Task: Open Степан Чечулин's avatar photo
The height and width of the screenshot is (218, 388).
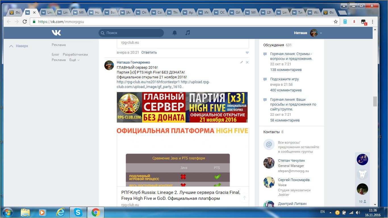Action: pos(269,163)
